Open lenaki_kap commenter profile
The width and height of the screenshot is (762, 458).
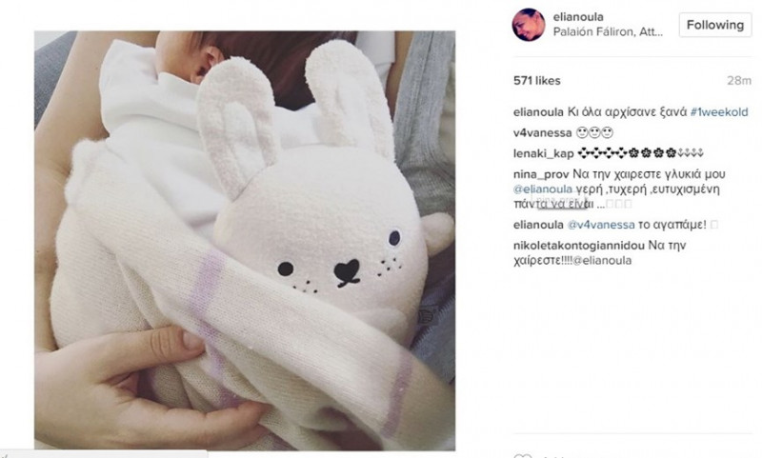[x=543, y=153]
